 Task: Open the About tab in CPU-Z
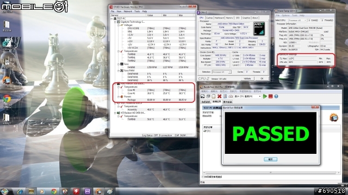pos(255,18)
